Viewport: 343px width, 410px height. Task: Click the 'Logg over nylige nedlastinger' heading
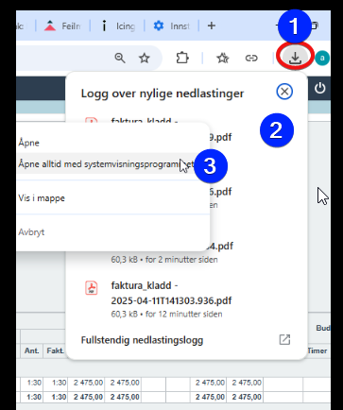[x=163, y=94]
